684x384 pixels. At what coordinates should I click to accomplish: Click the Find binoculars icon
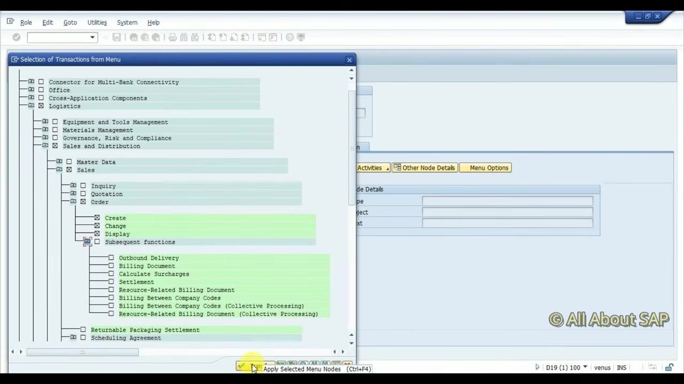(184, 37)
